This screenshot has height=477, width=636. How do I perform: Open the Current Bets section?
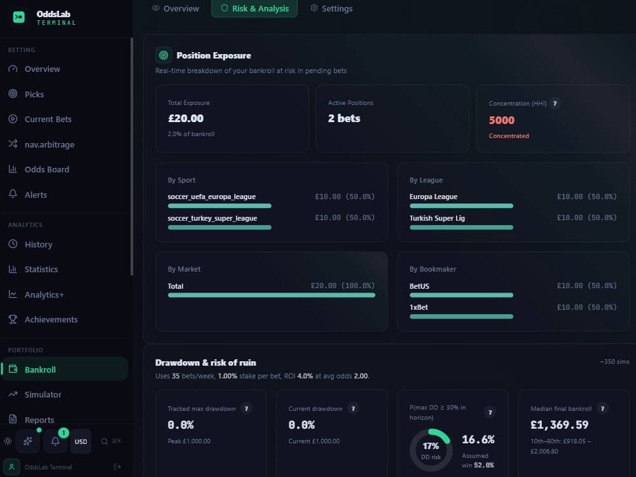[48, 119]
